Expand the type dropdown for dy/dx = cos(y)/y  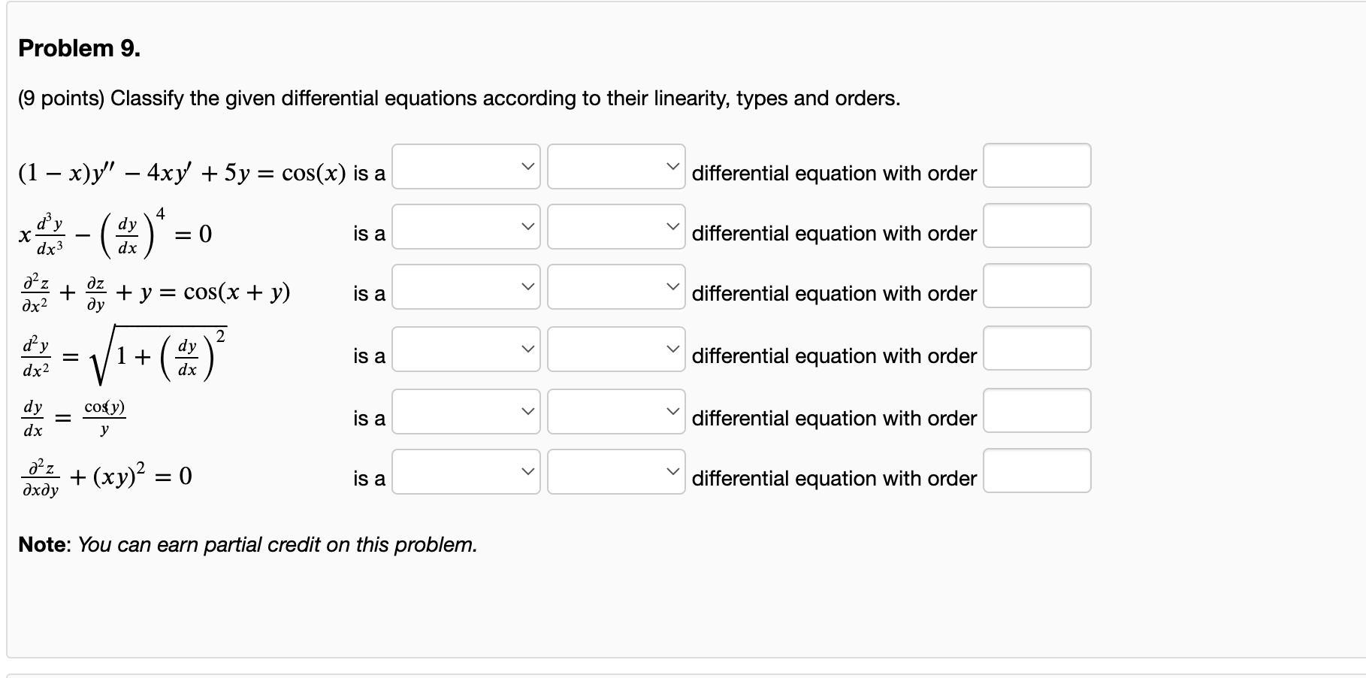point(615,412)
